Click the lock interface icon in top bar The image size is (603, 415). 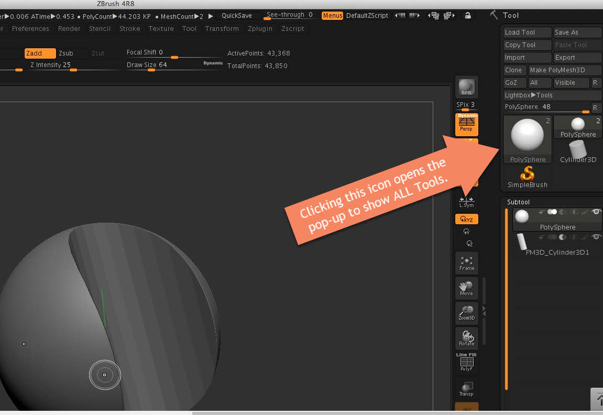(x=468, y=16)
